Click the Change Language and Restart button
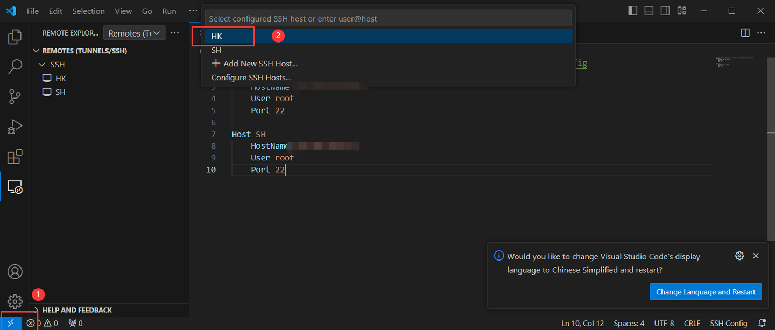The height and width of the screenshot is (330, 775). 706,291
